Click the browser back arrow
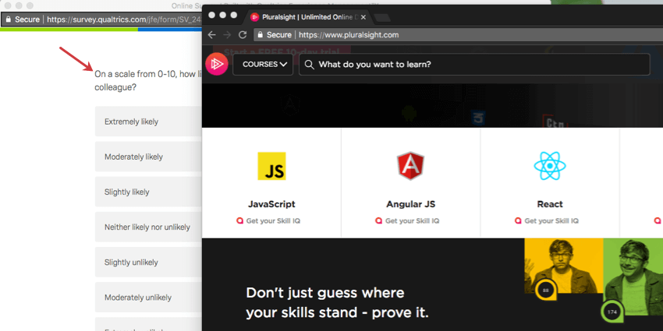Viewport: 663px width, 331px height. 212,34
